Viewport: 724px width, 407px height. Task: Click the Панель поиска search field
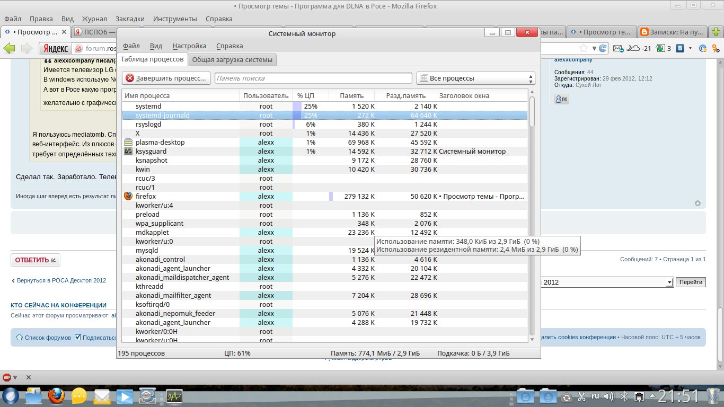click(313, 78)
